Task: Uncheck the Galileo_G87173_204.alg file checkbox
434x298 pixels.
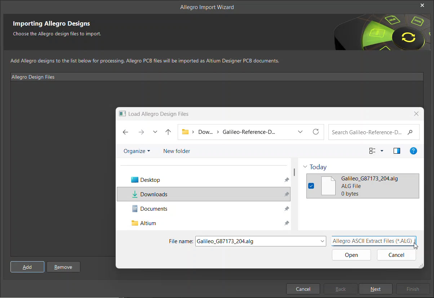Action: pos(311,186)
